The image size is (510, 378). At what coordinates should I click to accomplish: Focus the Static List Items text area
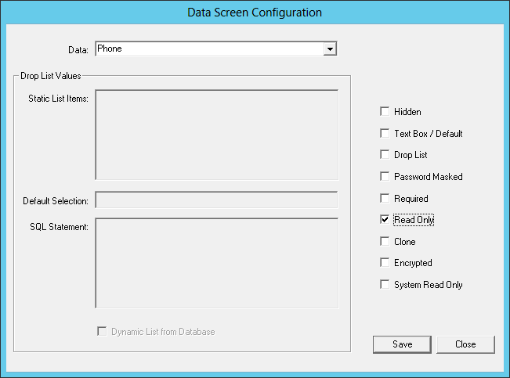217,135
